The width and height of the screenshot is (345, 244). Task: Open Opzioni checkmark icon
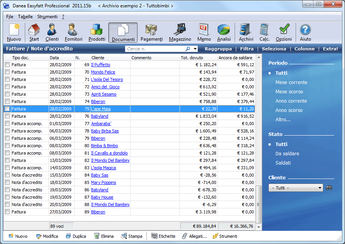pyautogui.click(x=284, y=33)
